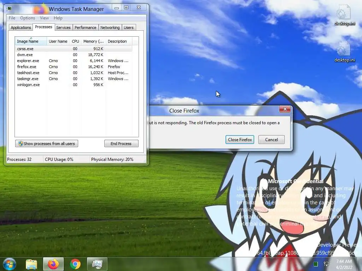The height and width of the screenshot is (271, 362).
Task: Click the Firefox description cell
Action: coord(114,67)
